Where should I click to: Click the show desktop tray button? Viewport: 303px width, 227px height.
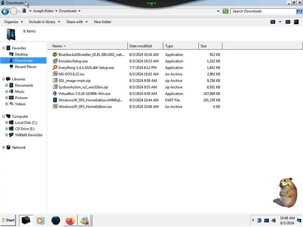click(299, 220)
